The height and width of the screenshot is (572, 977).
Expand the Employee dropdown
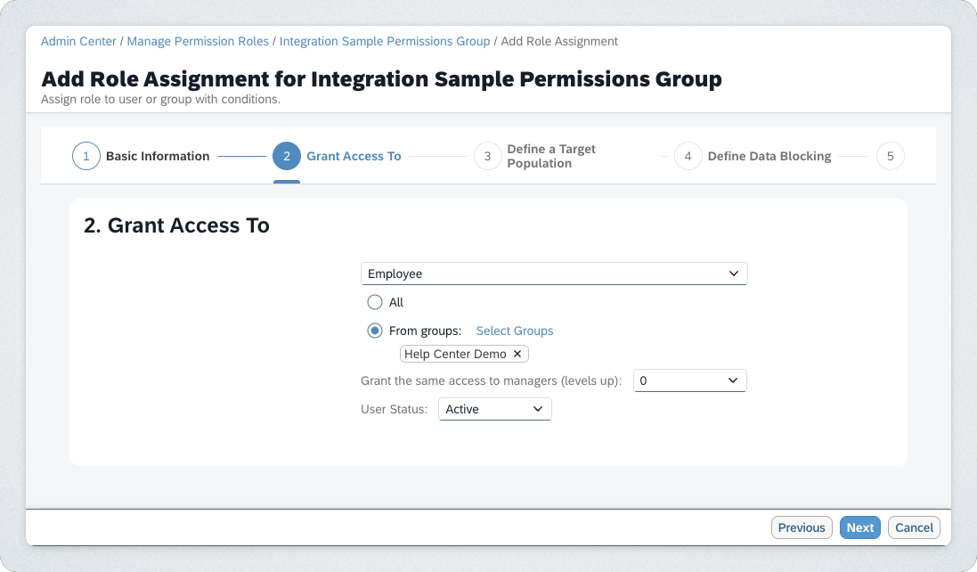tap(554, 274)
